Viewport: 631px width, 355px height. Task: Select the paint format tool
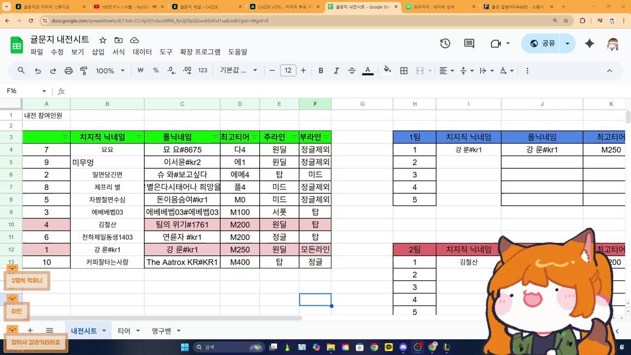(x=85, y=71)
